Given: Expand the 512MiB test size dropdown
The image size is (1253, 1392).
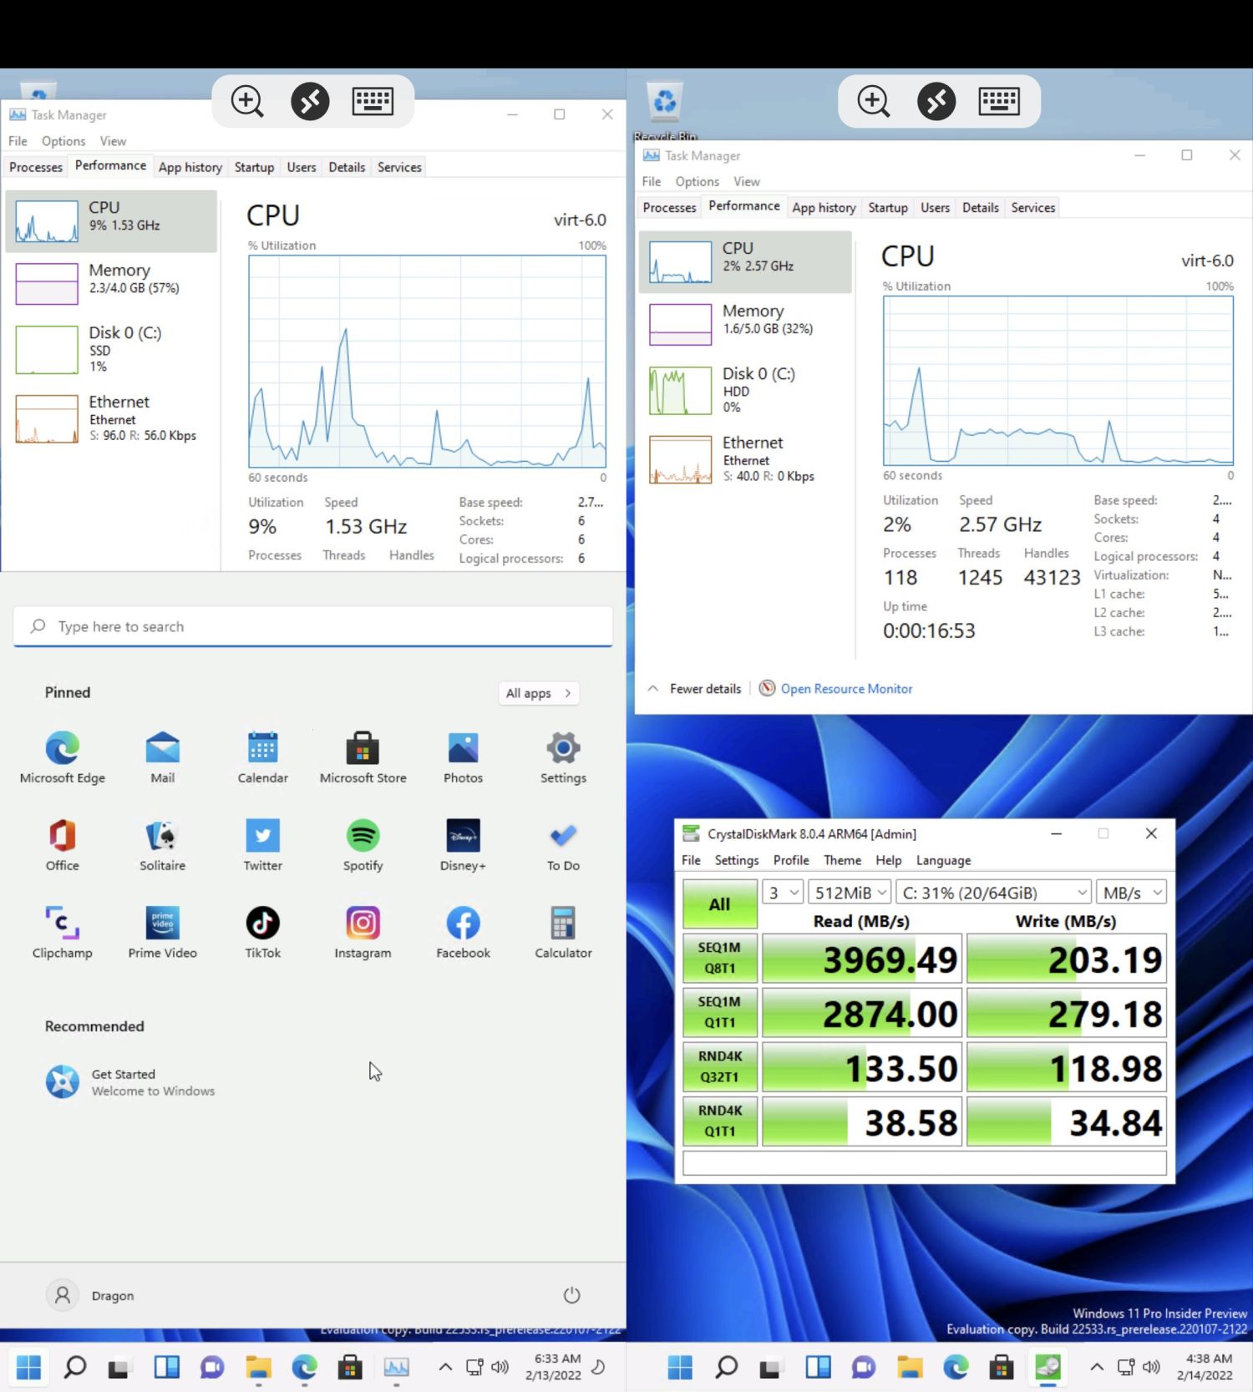Looking at the screenshot, I should (850, 893).
